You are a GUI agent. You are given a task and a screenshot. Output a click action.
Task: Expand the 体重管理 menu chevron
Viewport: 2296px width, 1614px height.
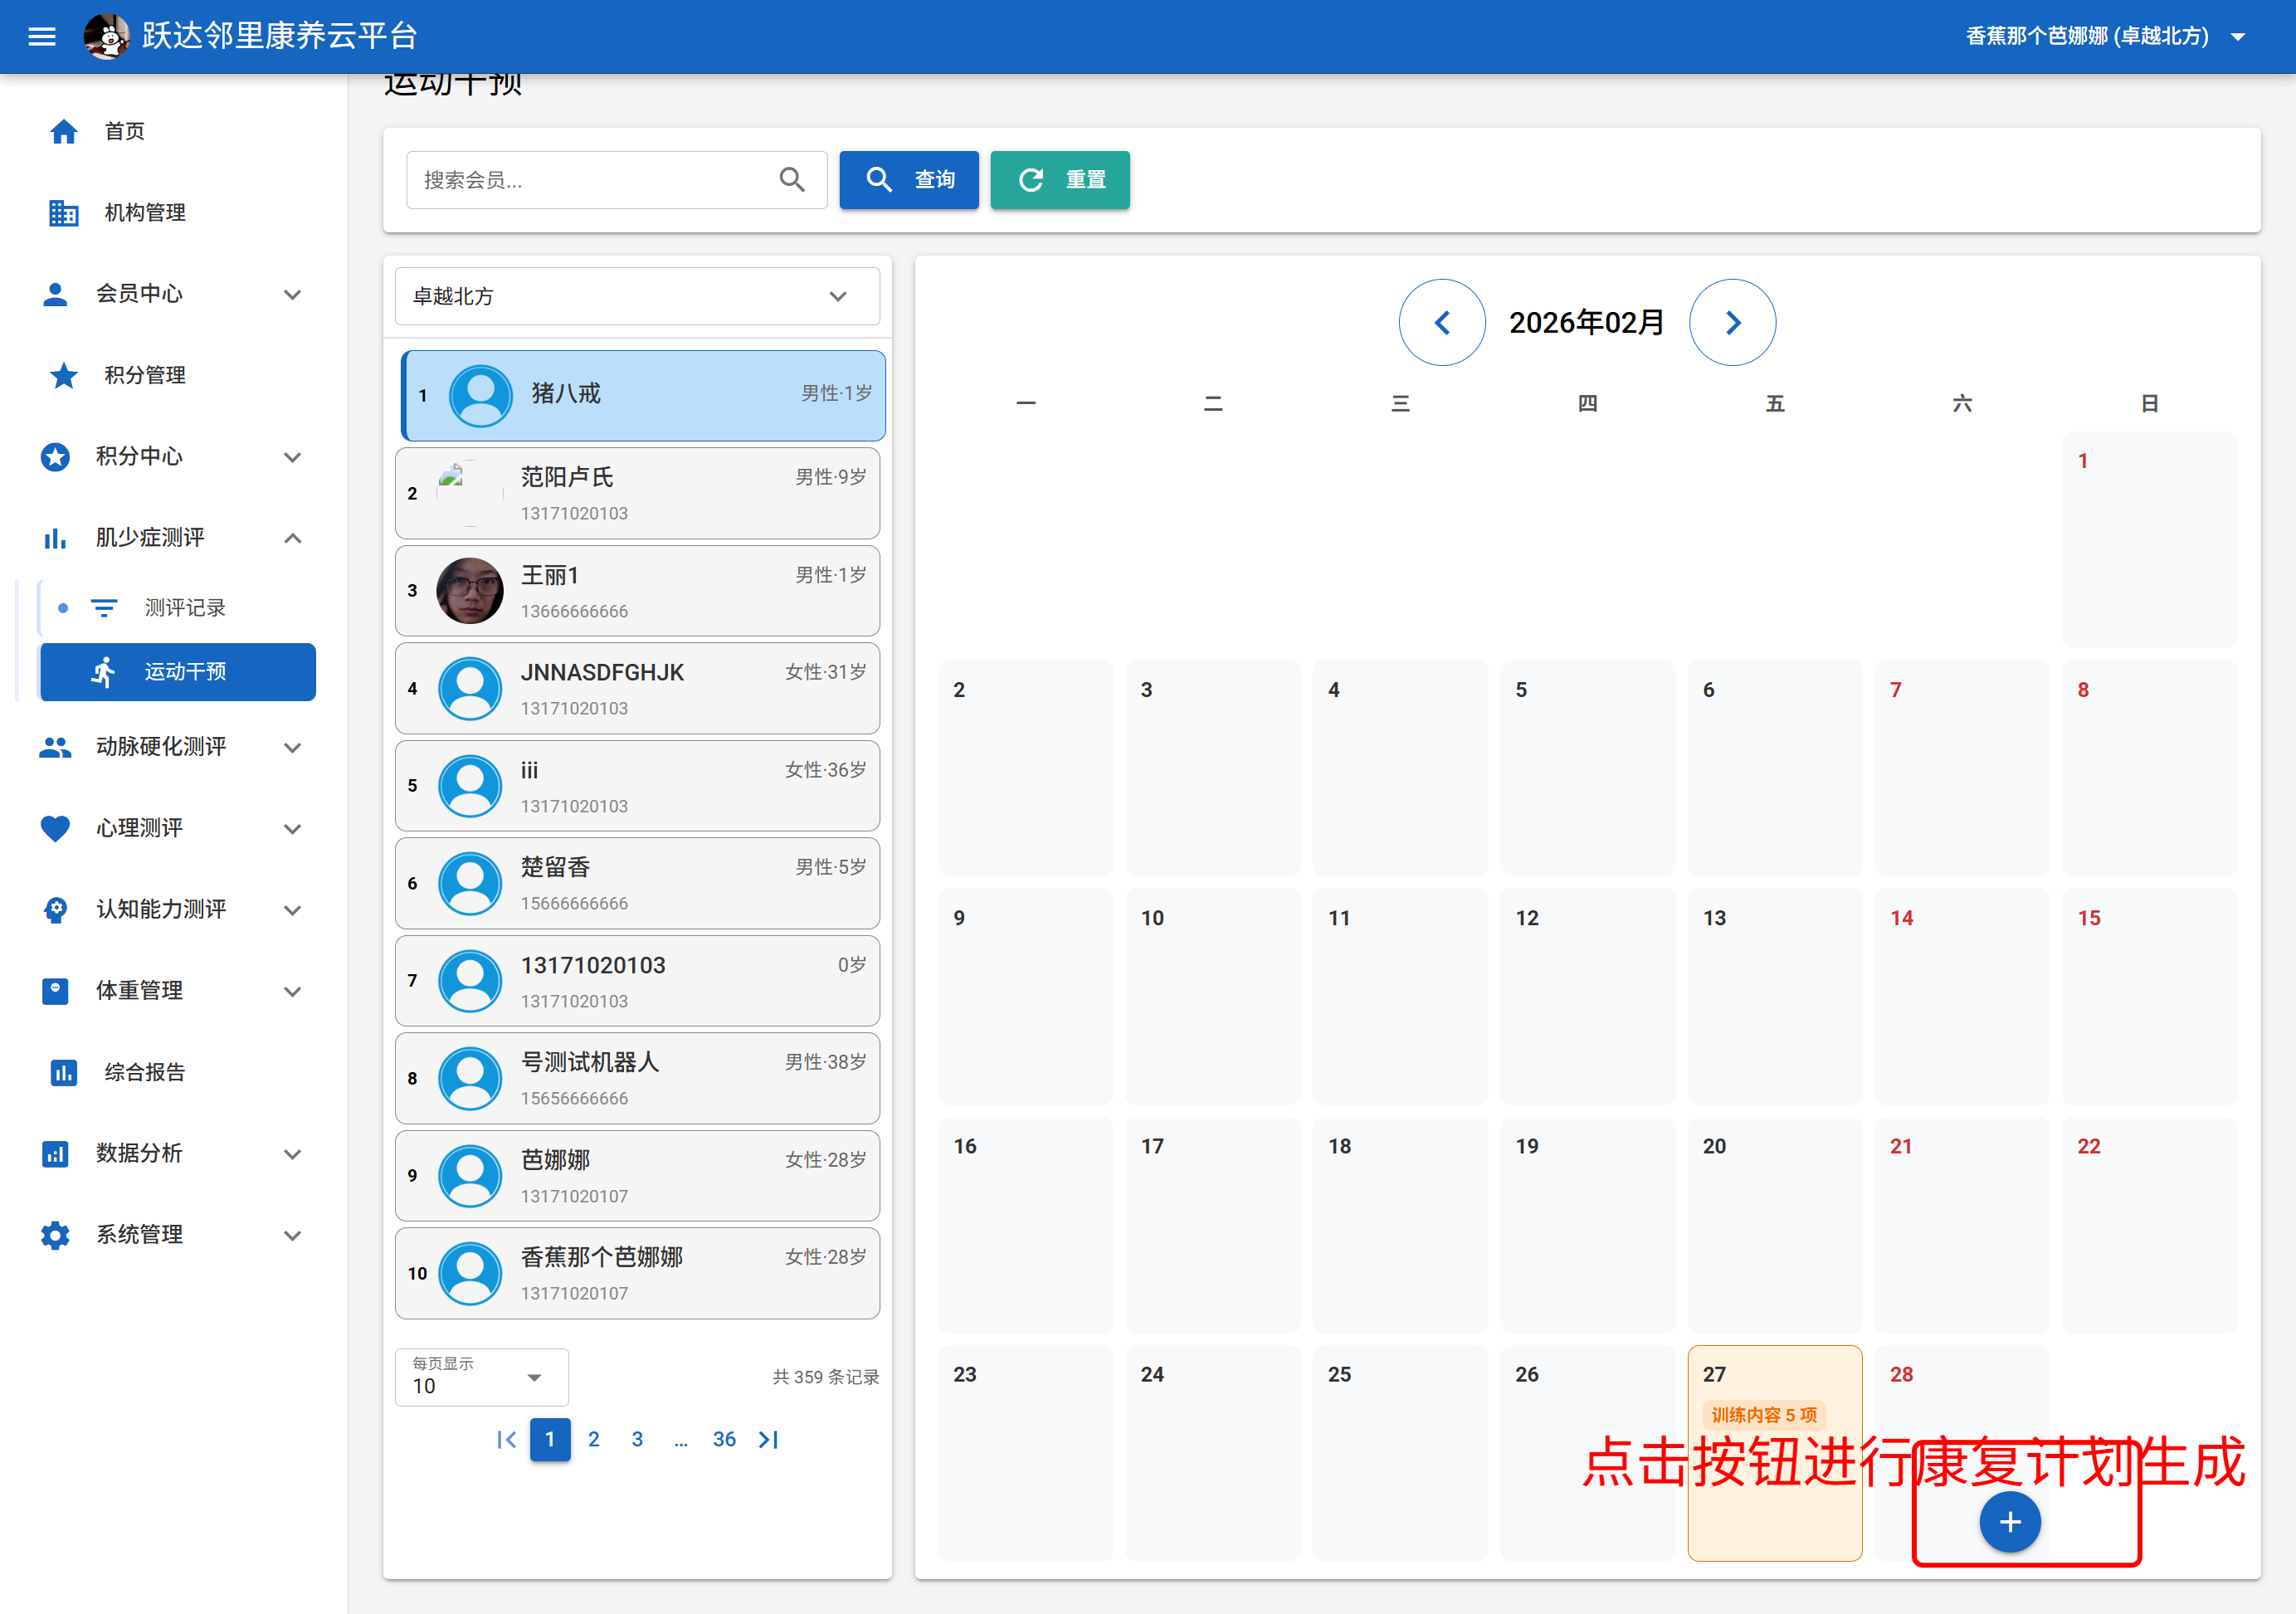pyautogui.click(x=292, y=992)
